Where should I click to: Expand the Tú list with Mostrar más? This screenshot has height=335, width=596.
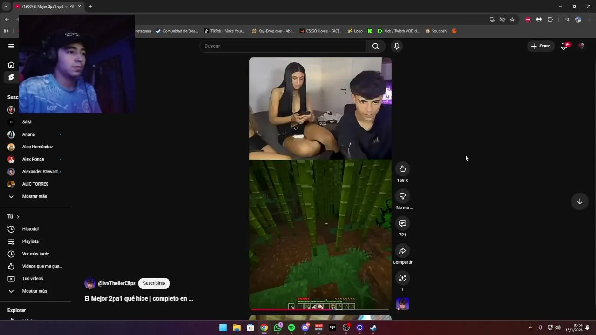35,291
